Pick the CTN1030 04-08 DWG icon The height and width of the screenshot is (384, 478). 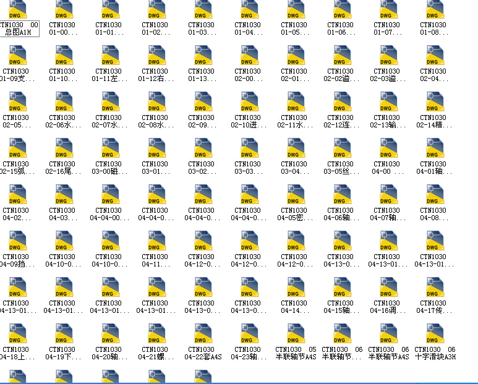pyautogui.click(x=435, y=194)
